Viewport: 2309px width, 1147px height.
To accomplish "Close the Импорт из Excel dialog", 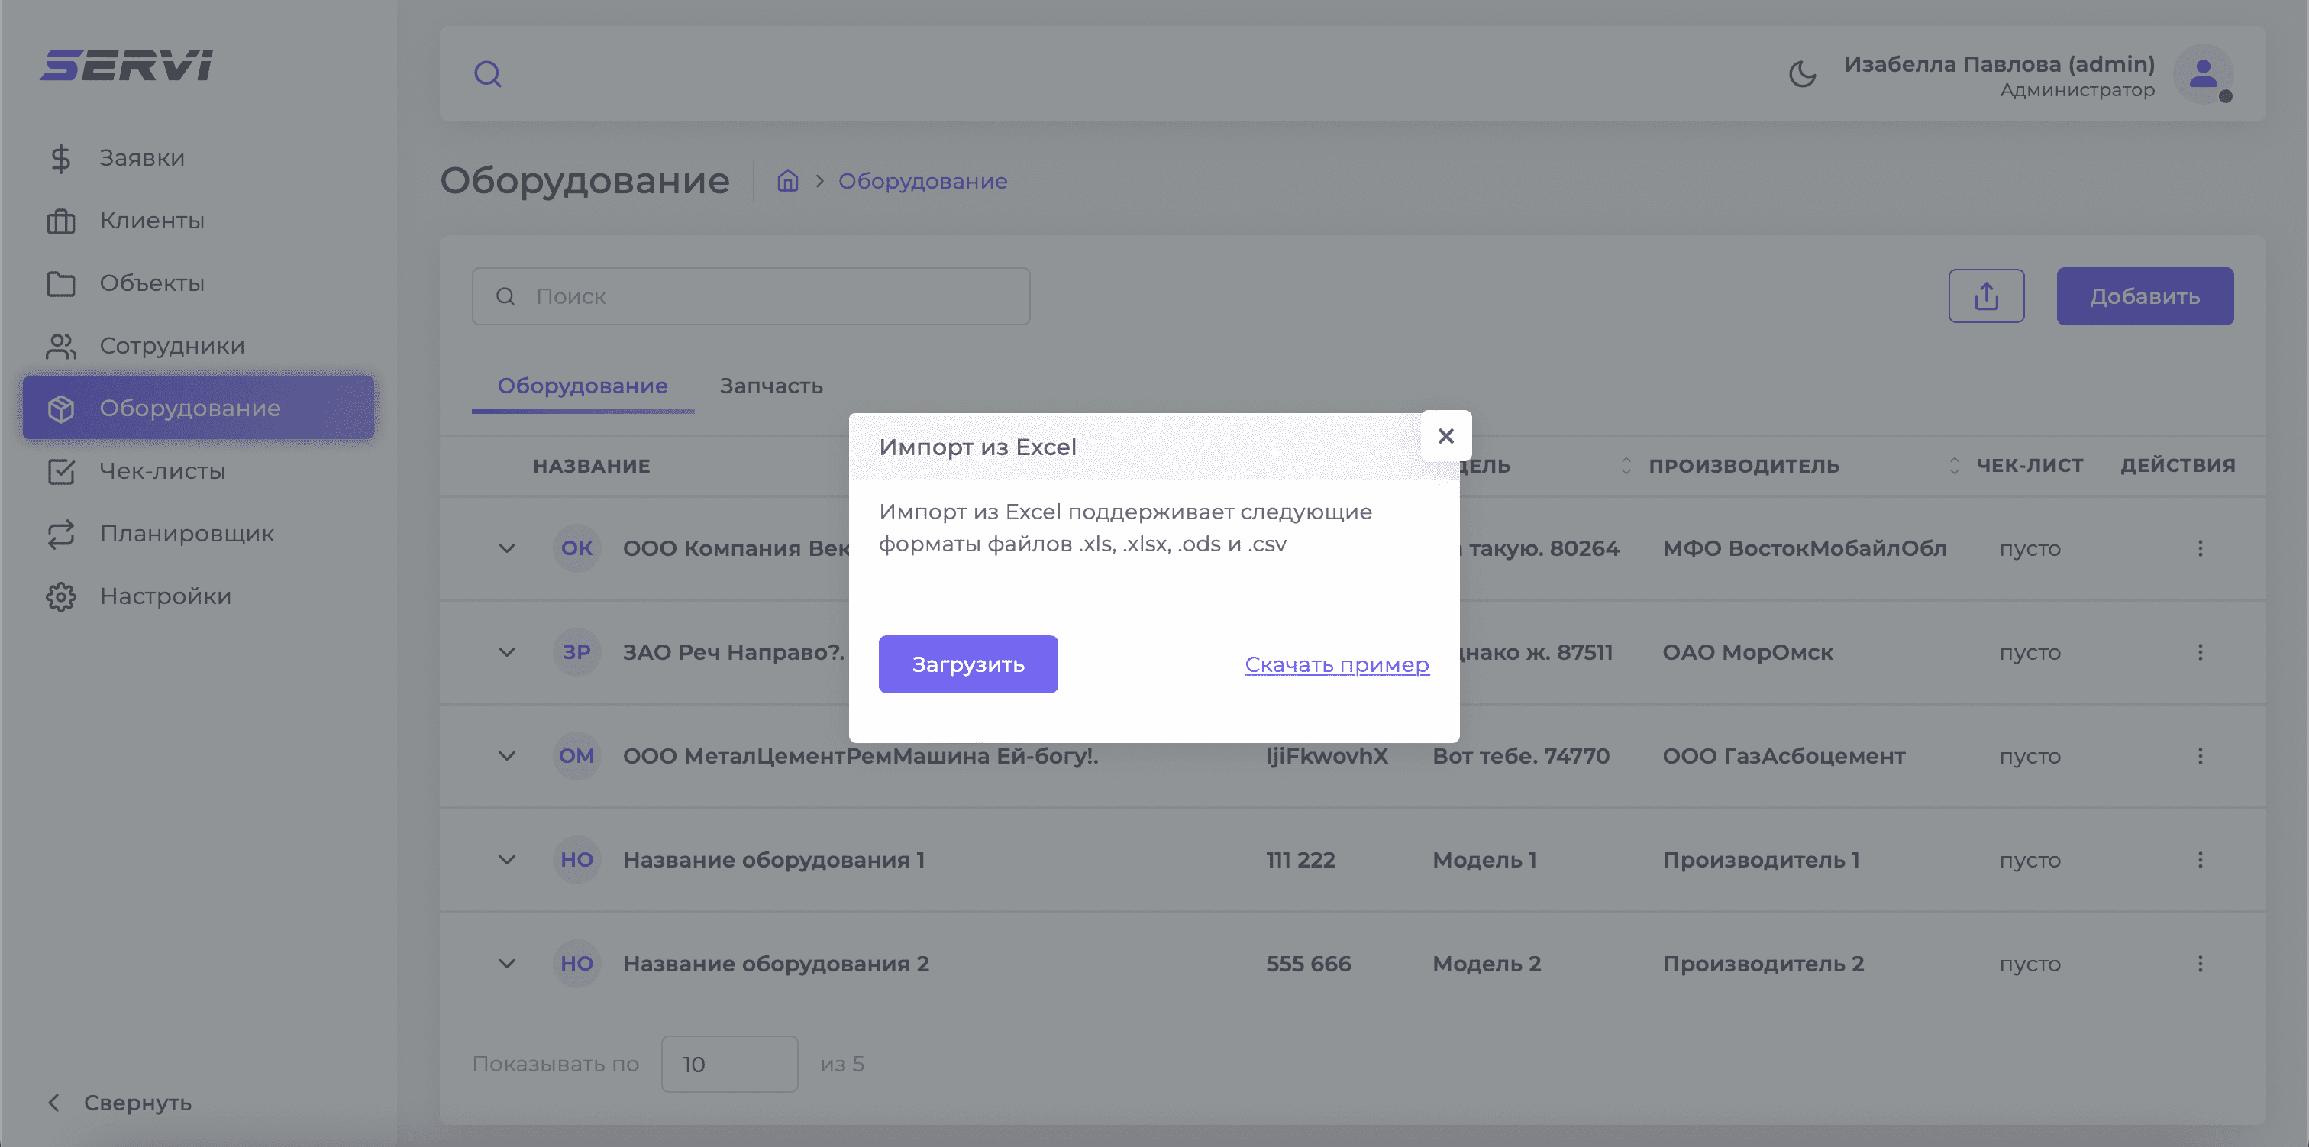I will pos(1445,436).
